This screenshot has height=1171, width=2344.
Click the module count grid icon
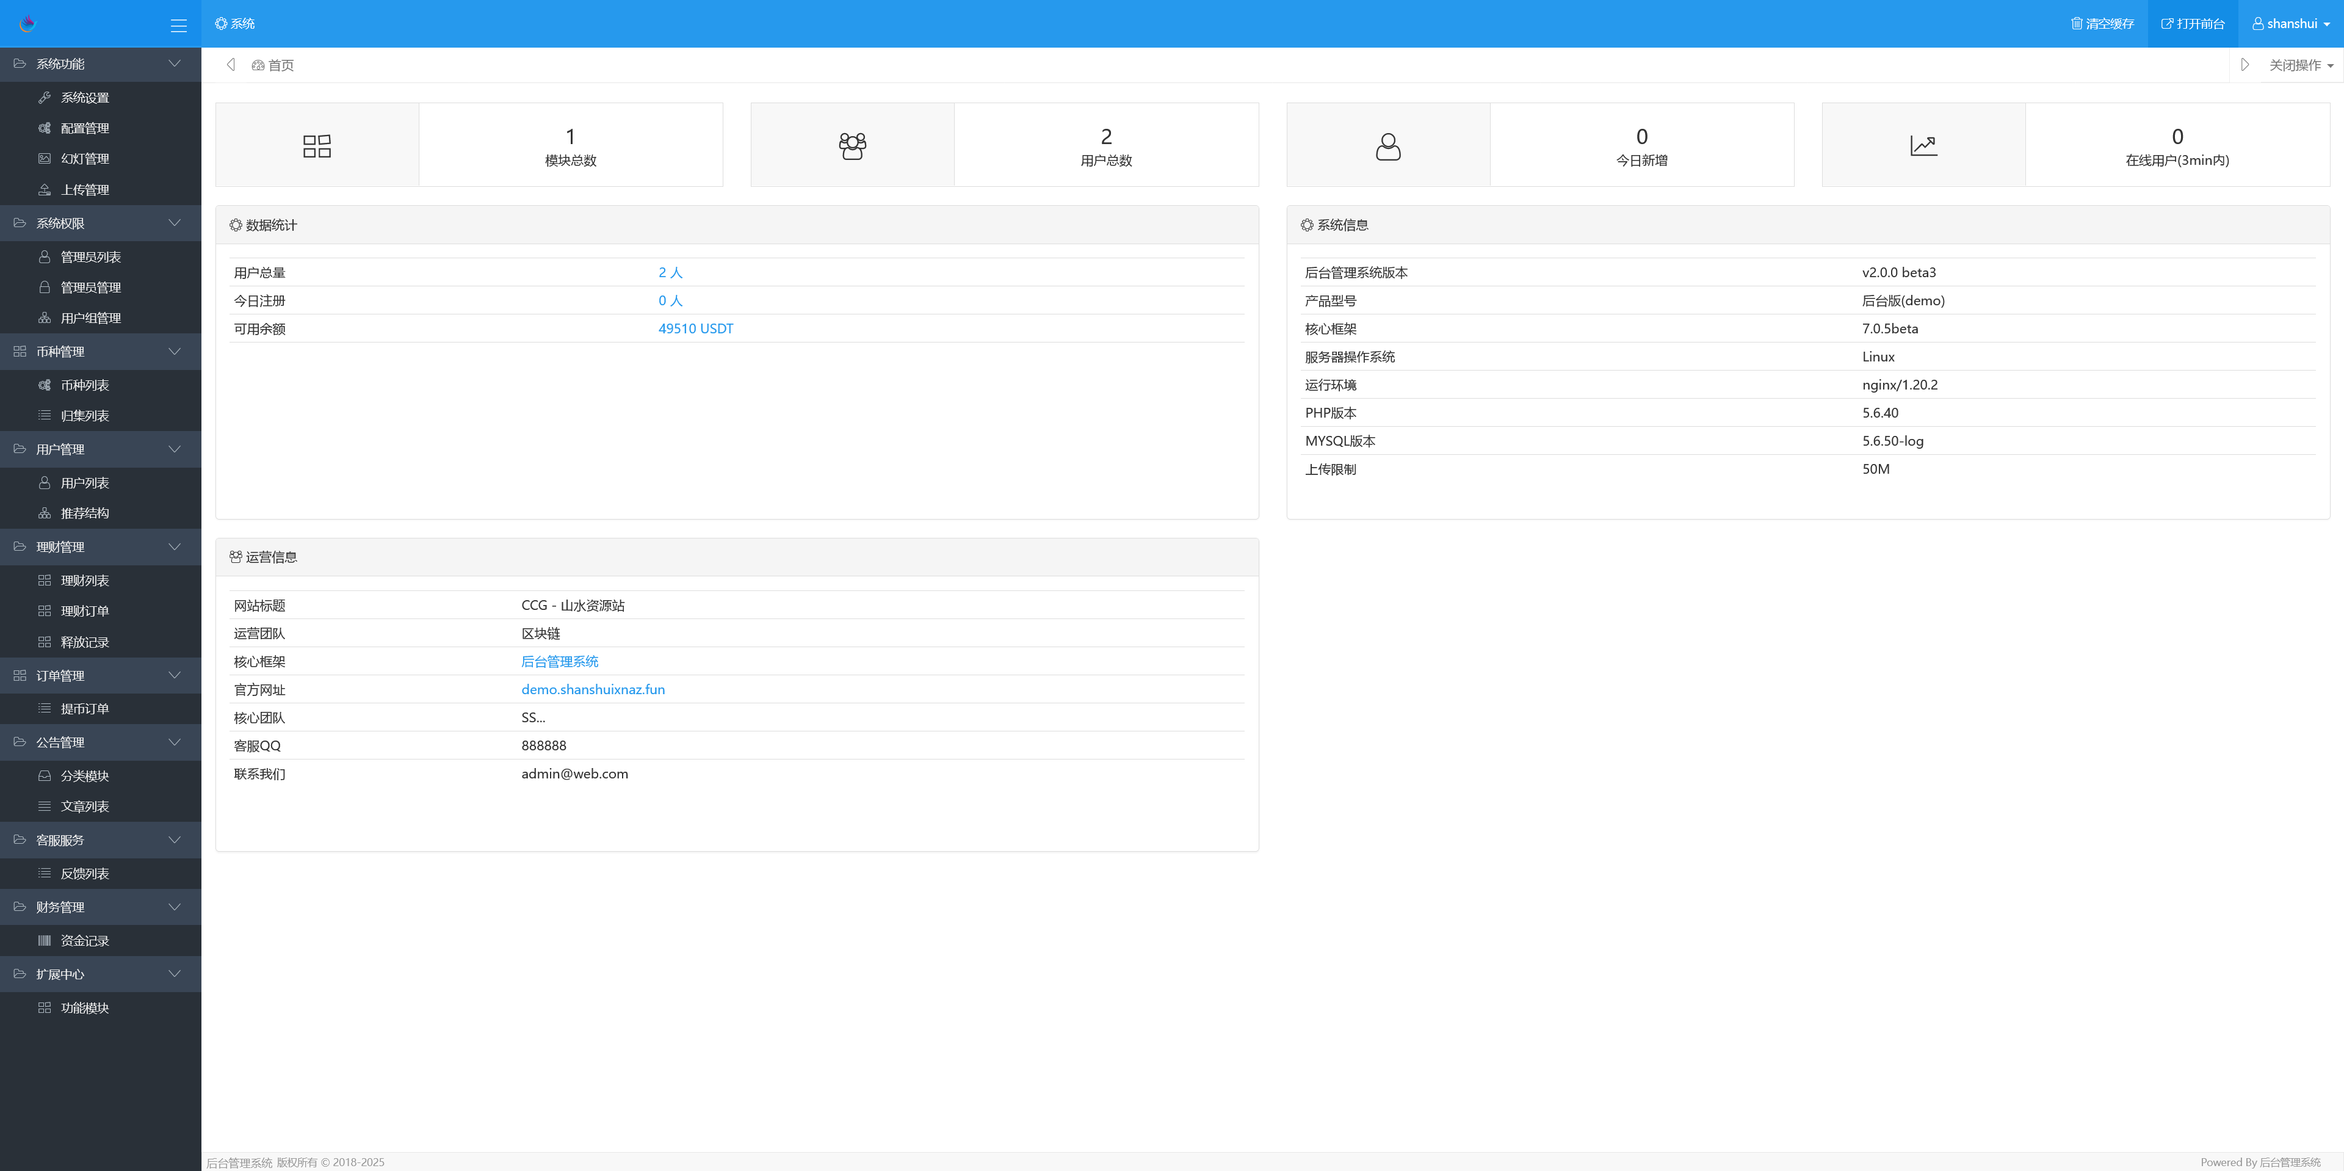click(x=317, y=145)
